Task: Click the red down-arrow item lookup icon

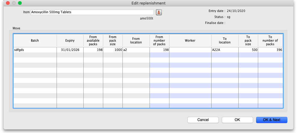Action: [x=159, y=12]
